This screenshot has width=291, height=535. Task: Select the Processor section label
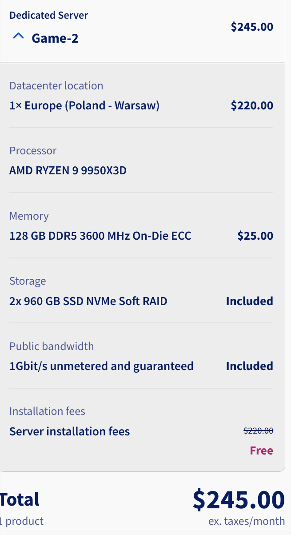click(33, 151)
